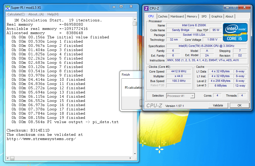Expand the Processor #1 selection dropdown
The width and height of the screenshot is (255, 166).
coord(192,96)
